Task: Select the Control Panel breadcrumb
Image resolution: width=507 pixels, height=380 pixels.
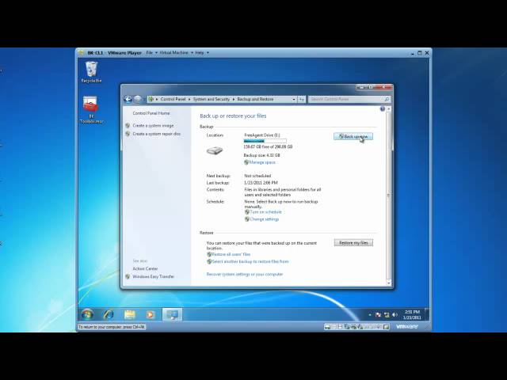Action: point(173,99)
